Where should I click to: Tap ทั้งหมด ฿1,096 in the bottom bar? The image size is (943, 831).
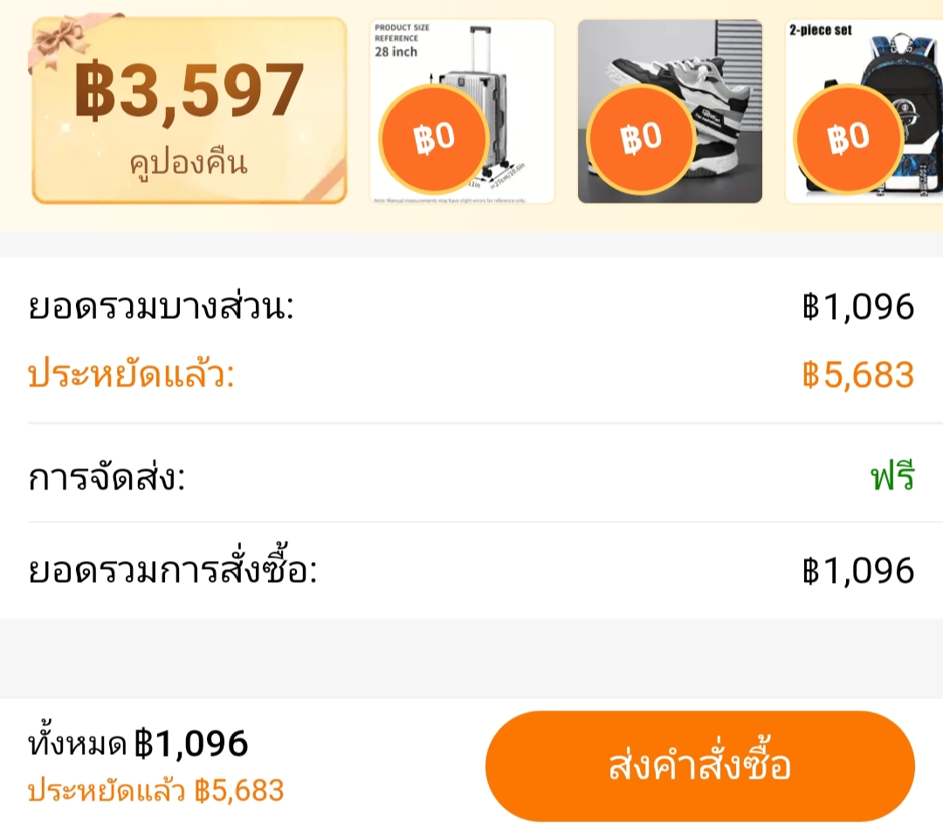click(139, 744)
